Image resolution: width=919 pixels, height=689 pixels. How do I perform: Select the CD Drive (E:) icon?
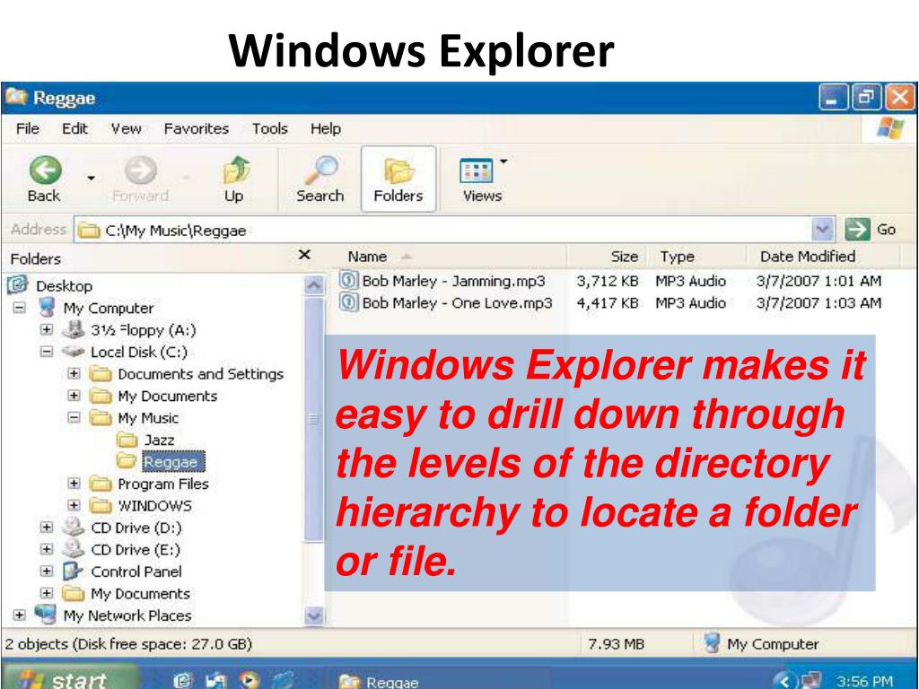(x=74, y=549)
